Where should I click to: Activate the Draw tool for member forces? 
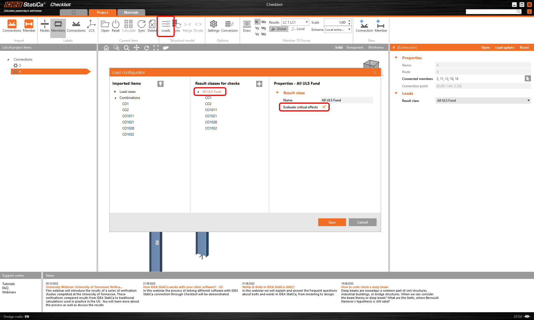coord(247,26)
